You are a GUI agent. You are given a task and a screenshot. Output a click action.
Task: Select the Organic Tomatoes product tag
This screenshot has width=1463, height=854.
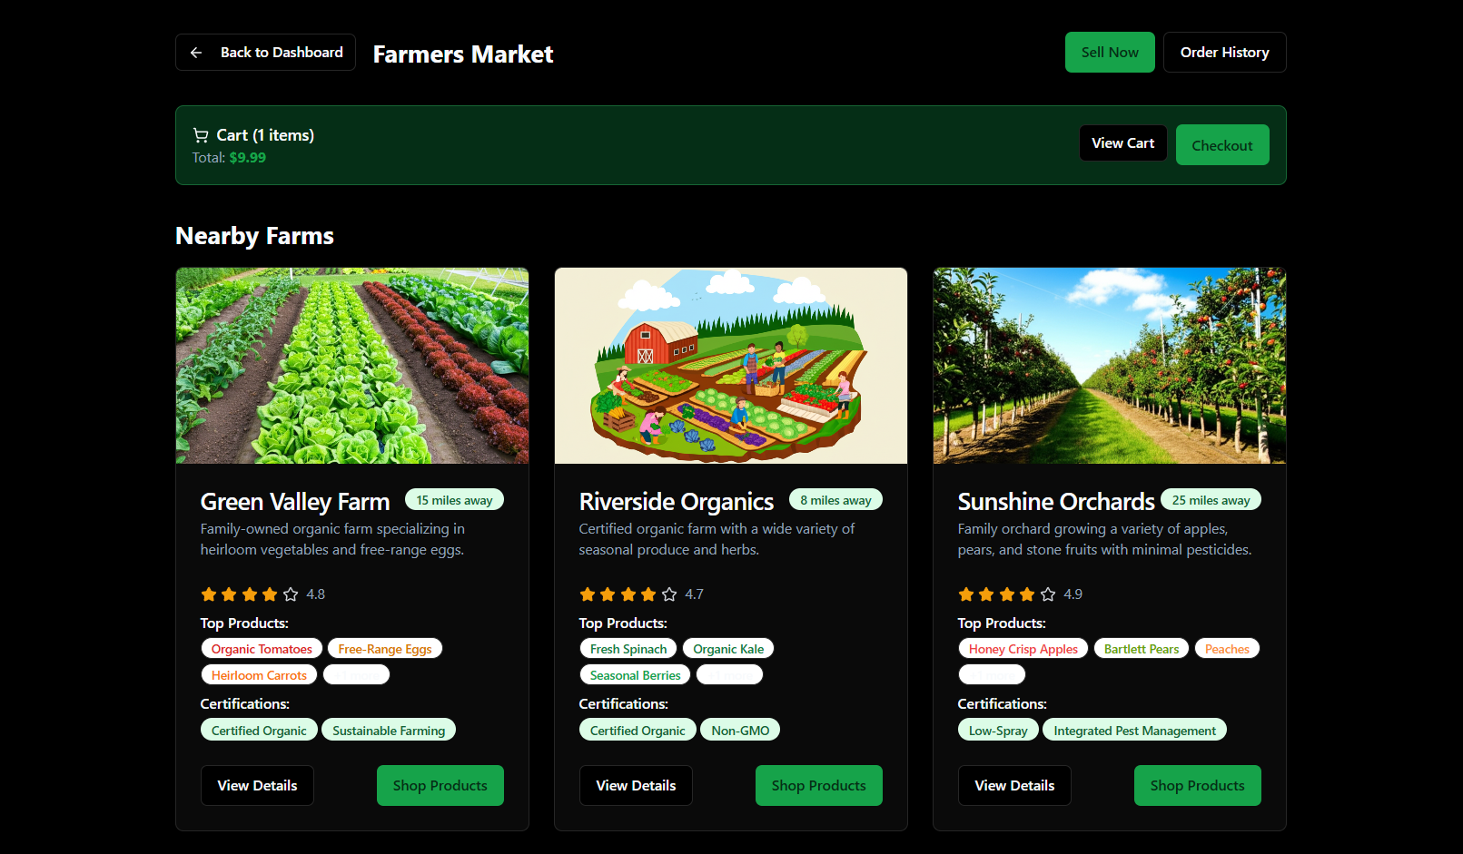tap(262, 649)
